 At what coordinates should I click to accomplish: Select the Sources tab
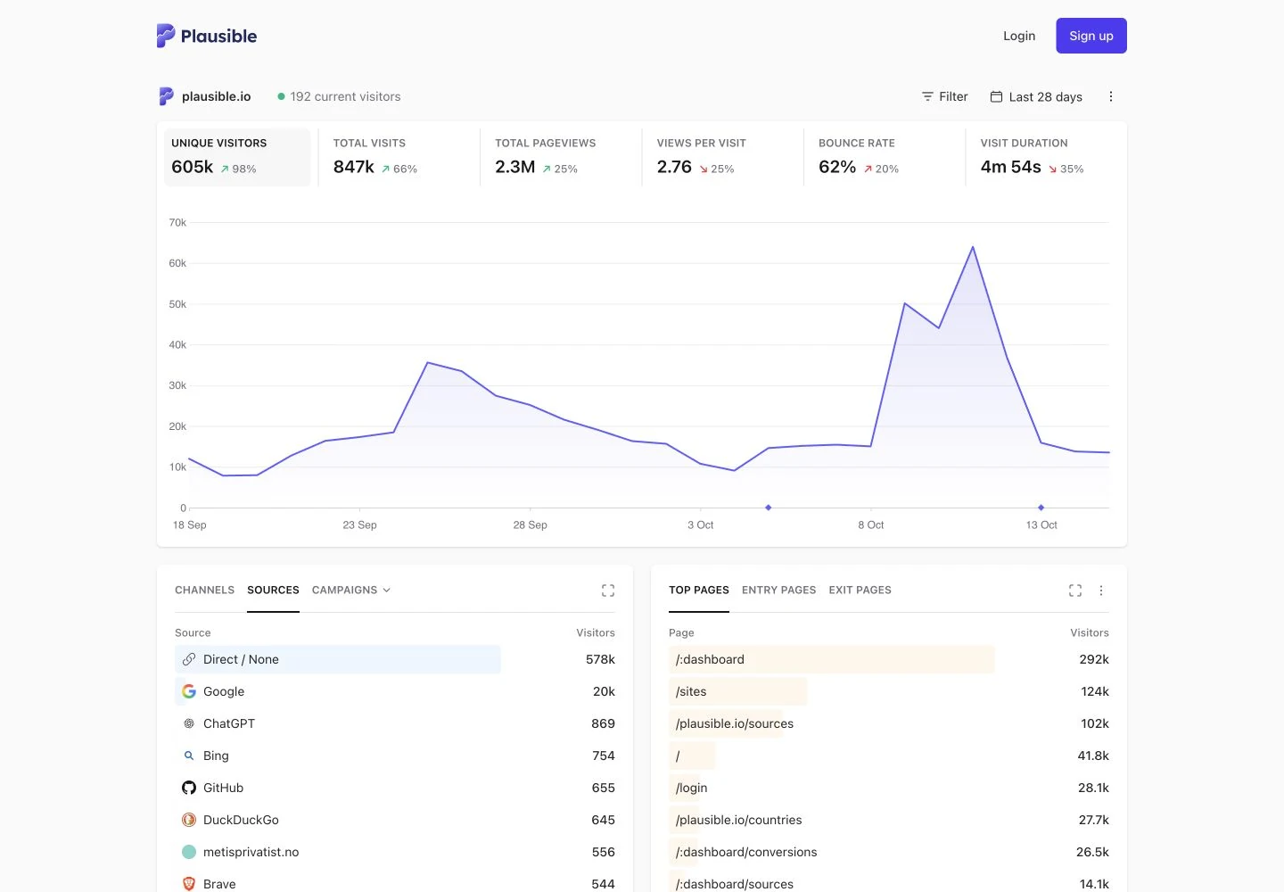[x=273, y=591]
